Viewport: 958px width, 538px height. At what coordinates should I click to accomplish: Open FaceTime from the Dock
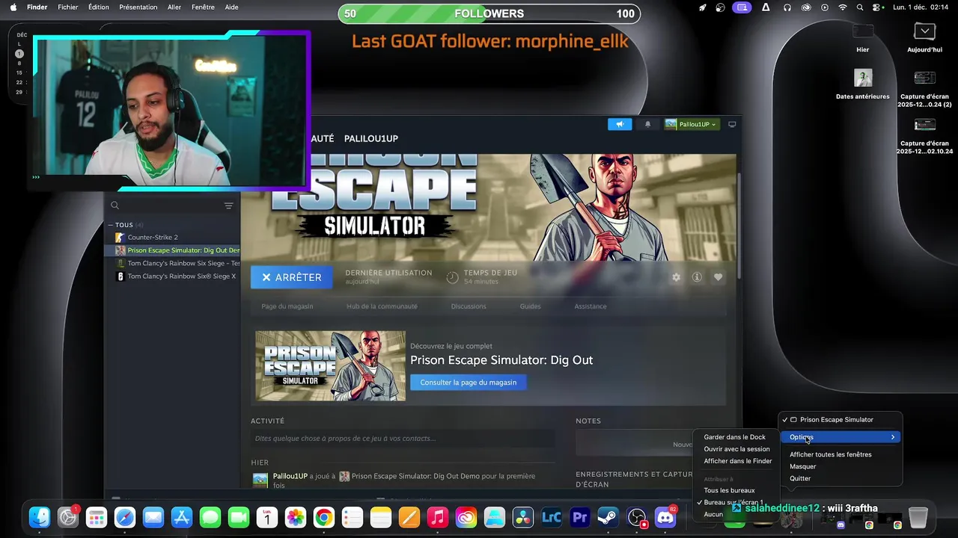tap(239, 517)
